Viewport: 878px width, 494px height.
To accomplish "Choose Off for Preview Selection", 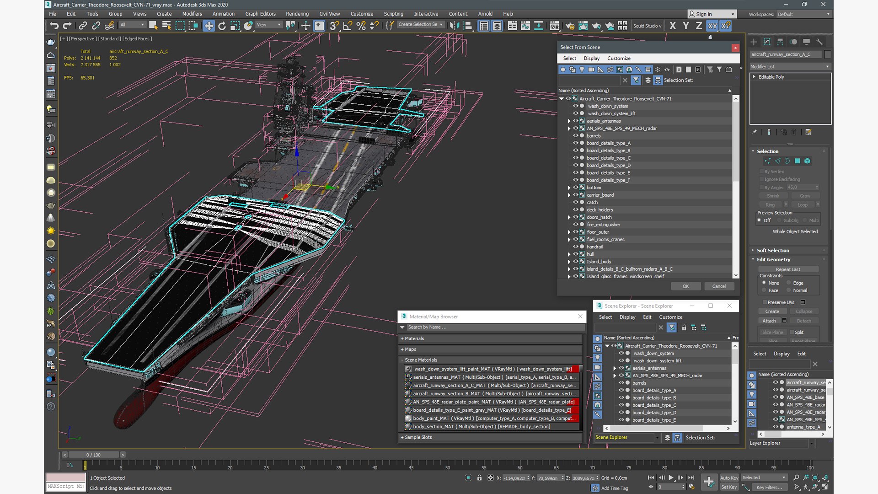I will coord(759,220).
